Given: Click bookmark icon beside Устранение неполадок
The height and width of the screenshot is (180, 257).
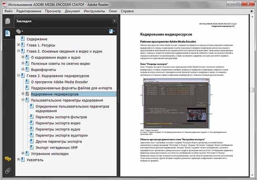Looking at the screenshot, I should point(27,153).
